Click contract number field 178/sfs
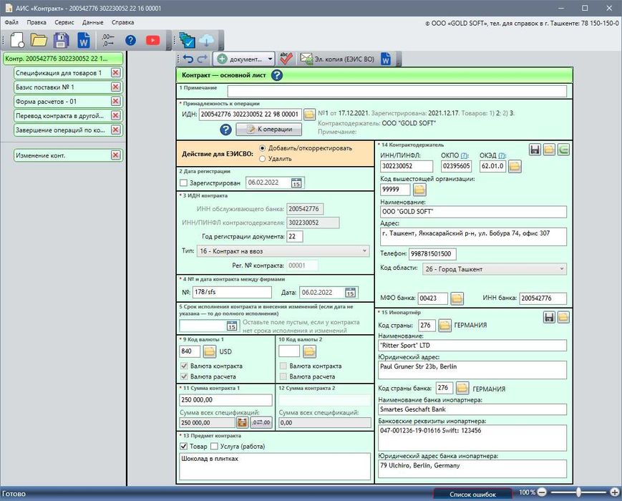622x501 pixels. (232, 292)
